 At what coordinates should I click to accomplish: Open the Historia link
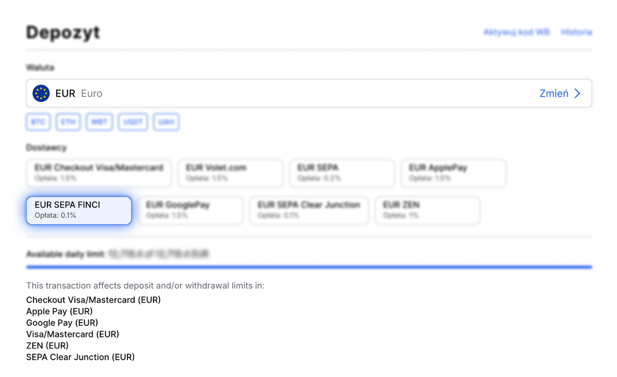pos(577,32)
